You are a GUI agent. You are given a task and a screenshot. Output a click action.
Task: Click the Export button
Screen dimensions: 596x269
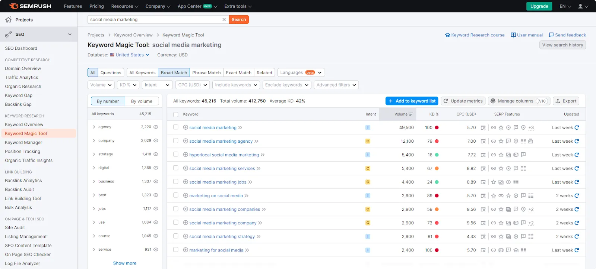pyautogui.click(x=566, y=101)
